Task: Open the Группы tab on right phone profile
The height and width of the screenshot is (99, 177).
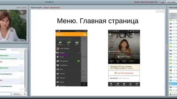Action: pos(124,62)
